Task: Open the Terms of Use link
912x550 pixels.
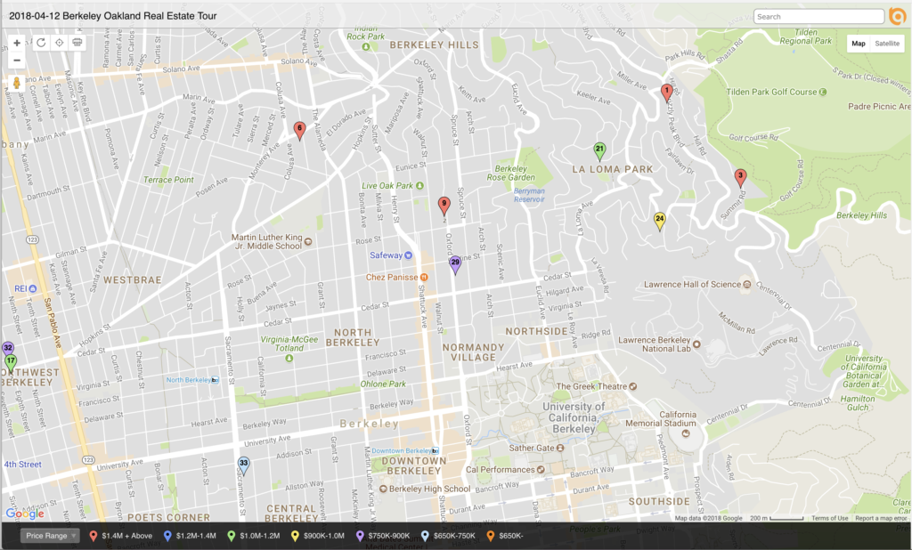Action: click(829, 518)
